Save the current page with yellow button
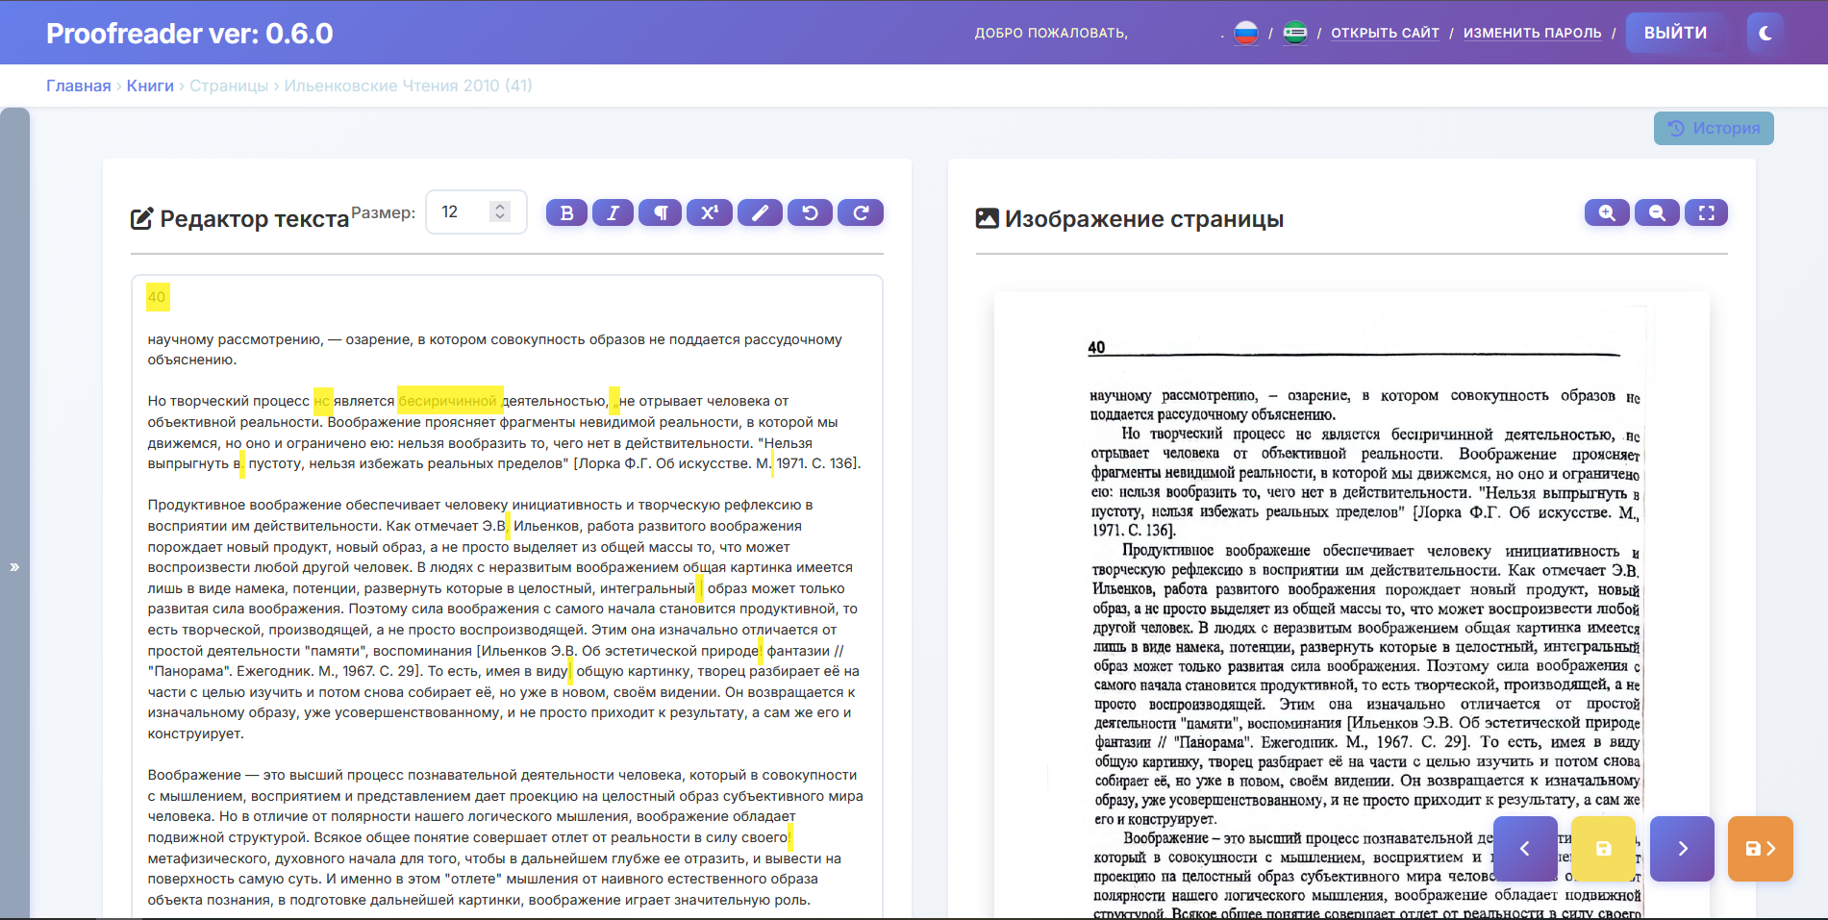This screenshot has height=920, width=1828. coord(1603,848)
